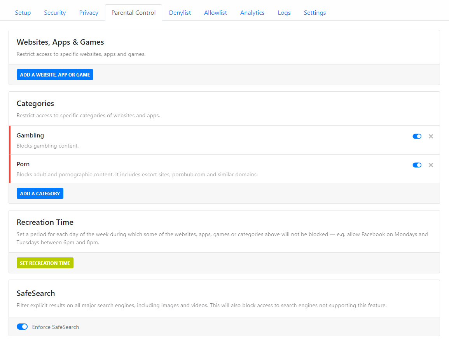Toggle the Enforce SafeSearch switch

pyautogui.click(x=22, y=327)
